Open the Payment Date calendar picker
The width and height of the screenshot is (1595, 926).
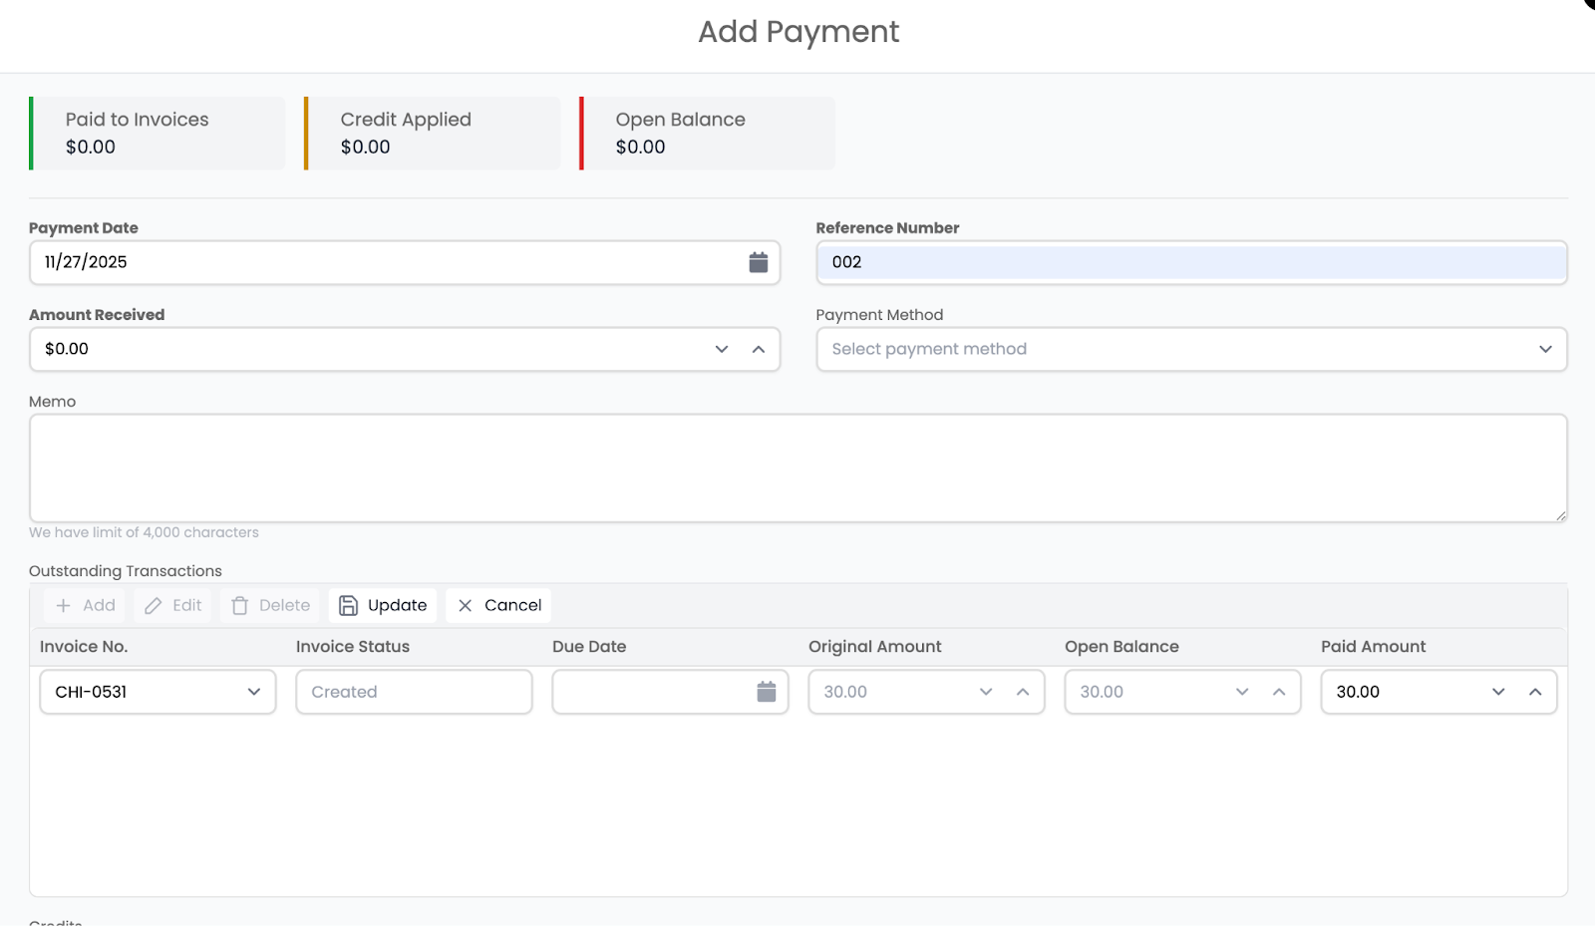(758, 262)
